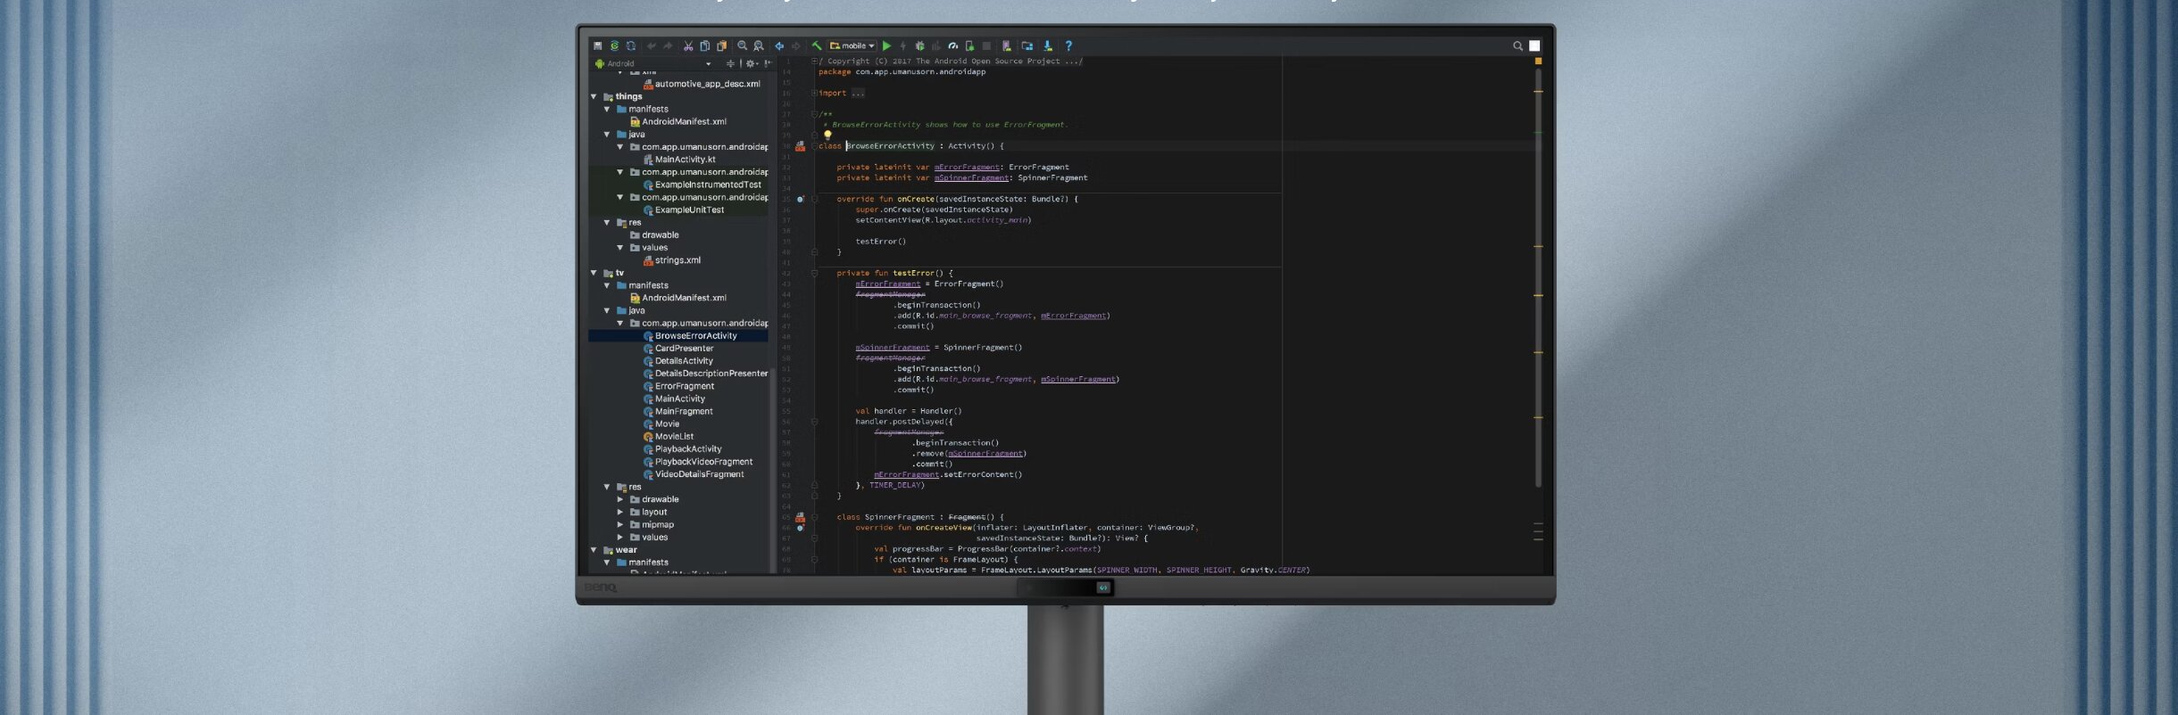The width and height of the screenshot is (2178, 715).
Task: Sync project with Gradle files
Action: pyautogui.click(x=615, y=45)
